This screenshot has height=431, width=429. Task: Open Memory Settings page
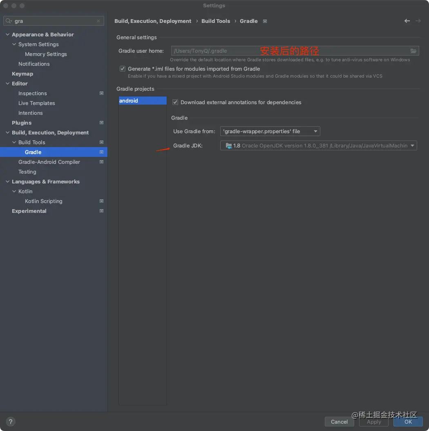[46, 54]
